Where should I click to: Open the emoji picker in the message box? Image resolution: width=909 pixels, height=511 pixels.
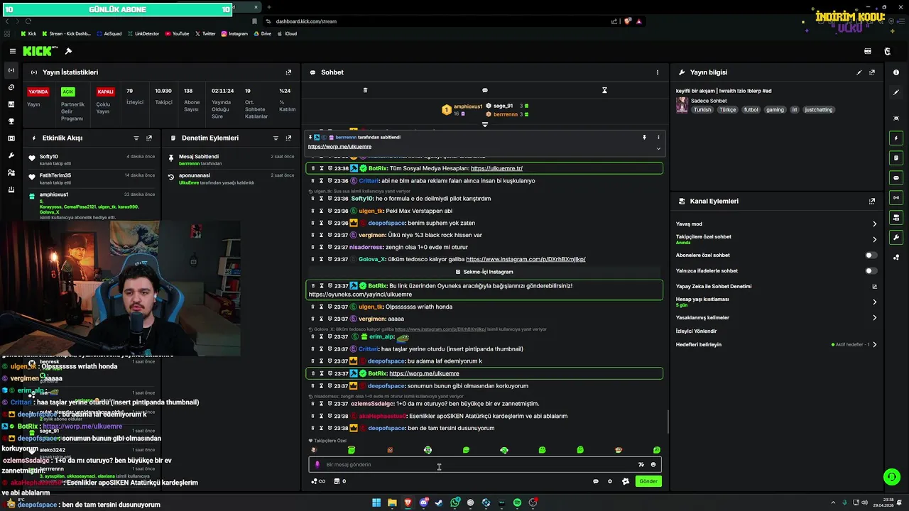point(653,465)
